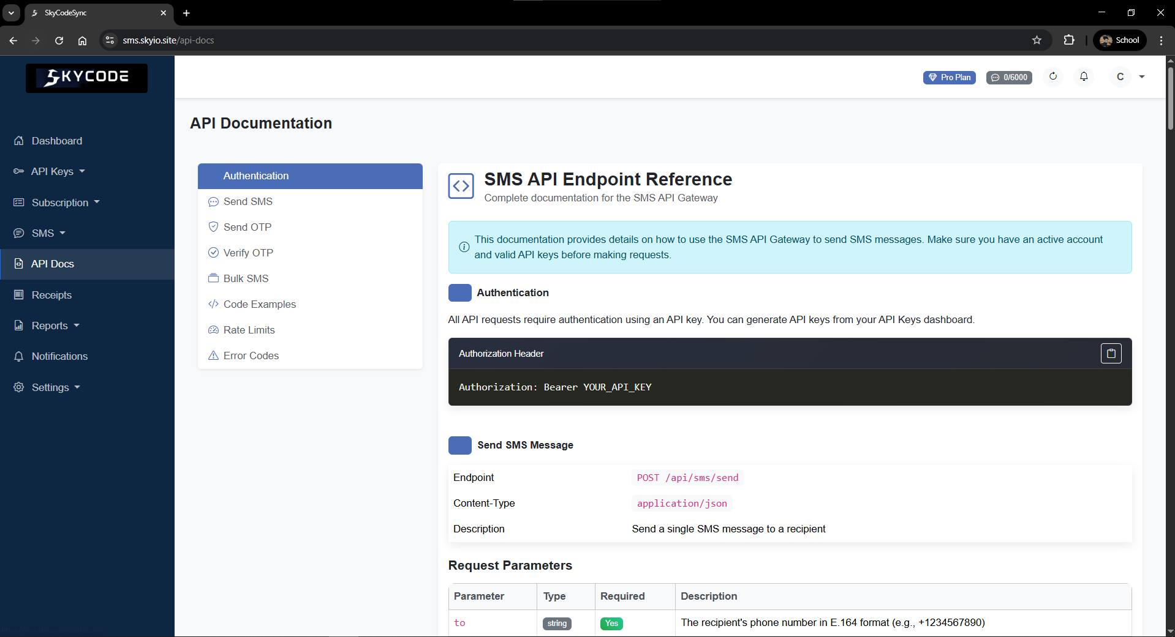Screen dimensions: 1175x637
Task: Expand the Settings sidebar menu
Action: click(87, 387)
